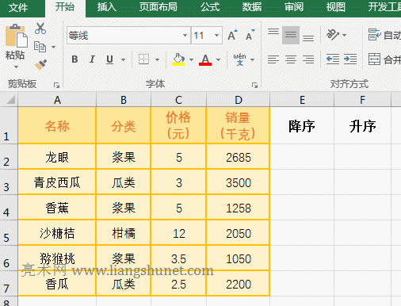Viewport: 401px width, 306px height.
Task: Select cell containing 3500
Action: point(239,182)
